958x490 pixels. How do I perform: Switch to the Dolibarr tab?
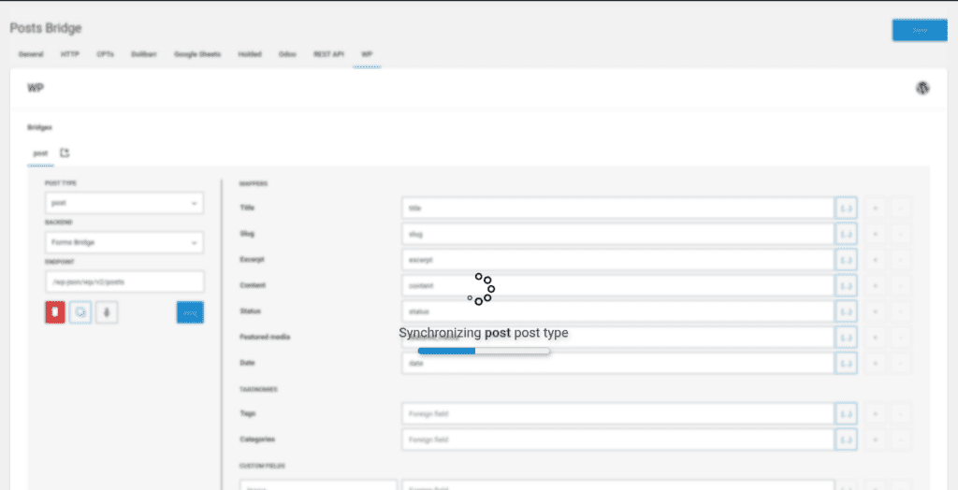tap(143, 54)
